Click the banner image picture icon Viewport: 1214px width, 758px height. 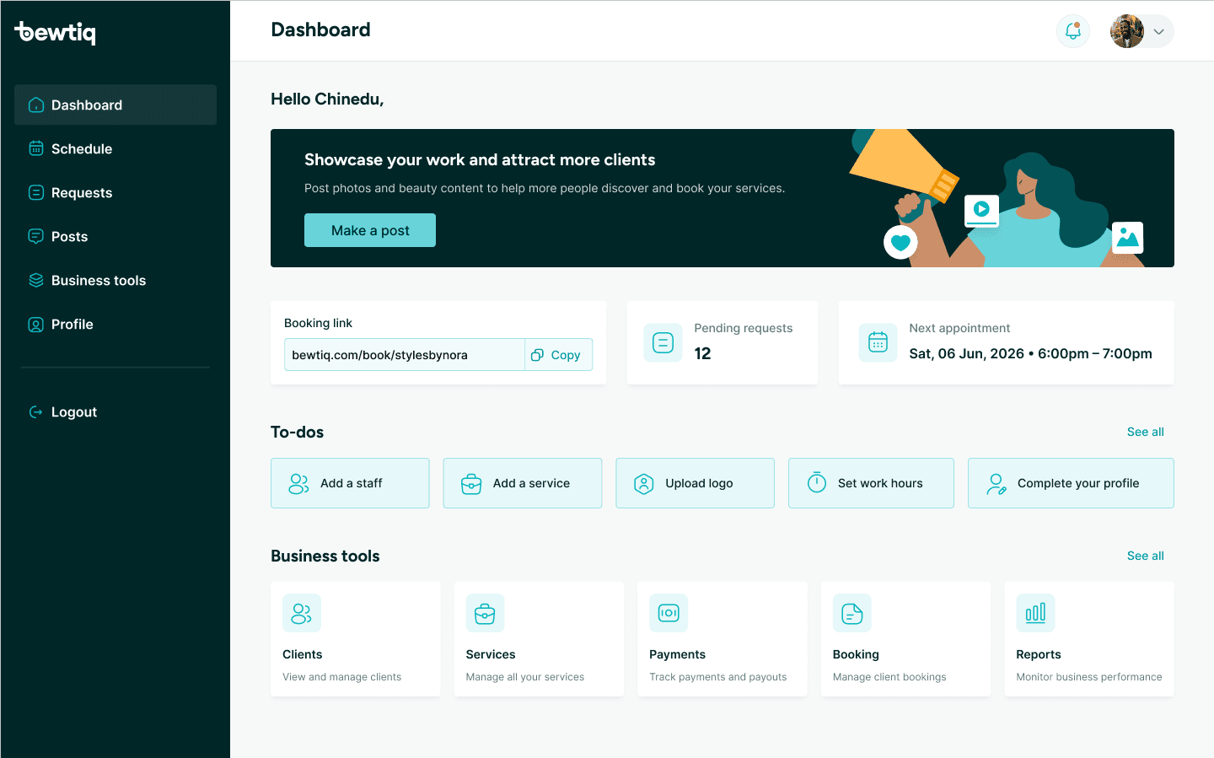click(x=1127, y=238)
